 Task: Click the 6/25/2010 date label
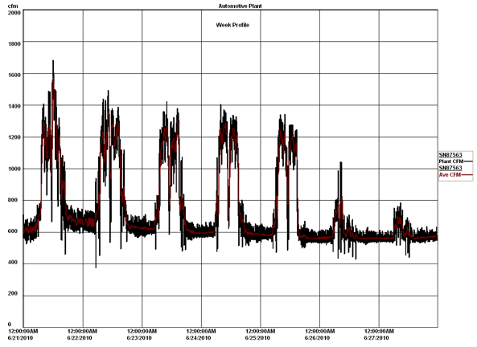pos(257,338)
